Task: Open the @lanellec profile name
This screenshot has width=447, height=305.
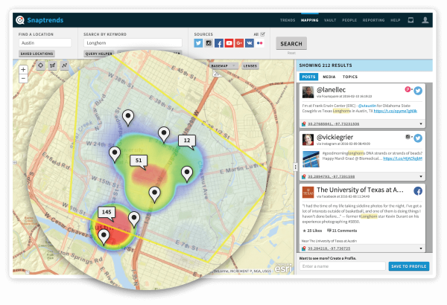Action: click(x=332, y=90)
